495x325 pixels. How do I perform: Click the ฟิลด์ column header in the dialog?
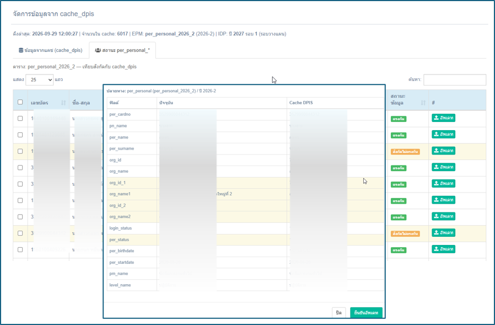pyautogui.click(x=132, y=103)
